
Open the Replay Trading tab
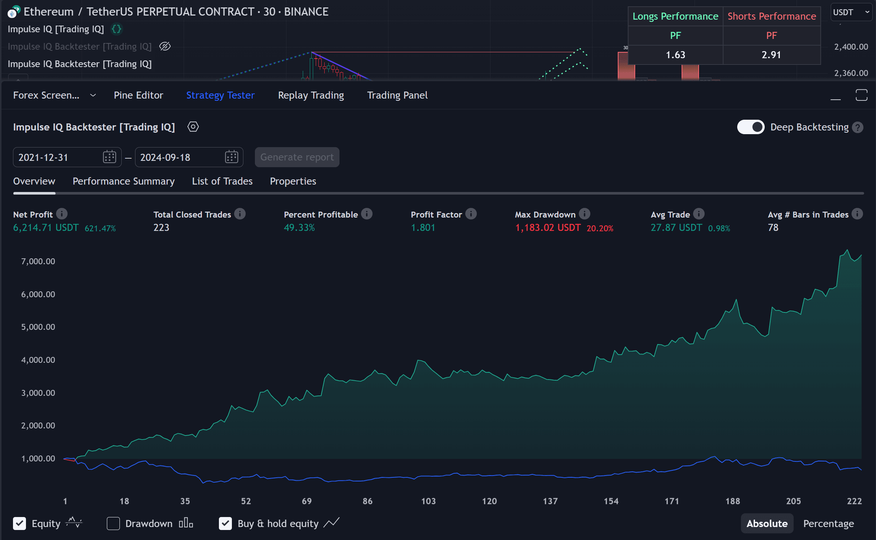pos(311,95)
